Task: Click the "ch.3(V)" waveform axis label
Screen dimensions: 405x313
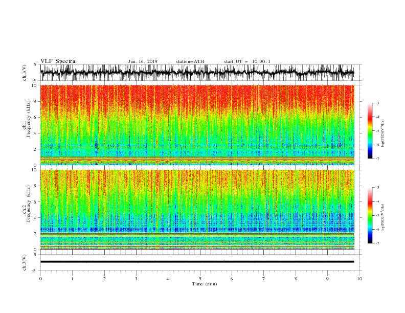Action: click(x=25, y=262)
